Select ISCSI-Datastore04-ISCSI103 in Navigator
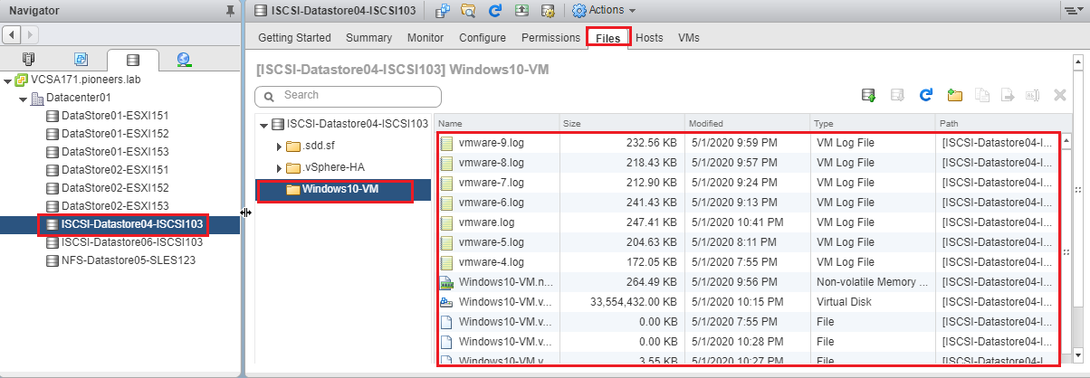This screenshot has height=378, width=1090. [120, 224]
